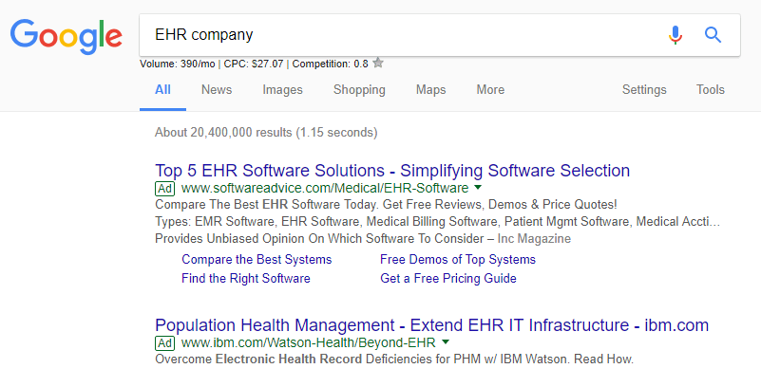Click the Google logo

[66, 37]
